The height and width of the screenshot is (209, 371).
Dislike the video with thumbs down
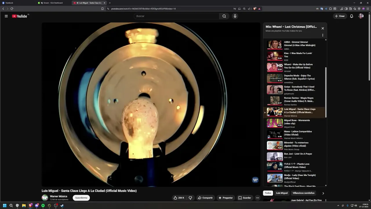tap(190, 198)
